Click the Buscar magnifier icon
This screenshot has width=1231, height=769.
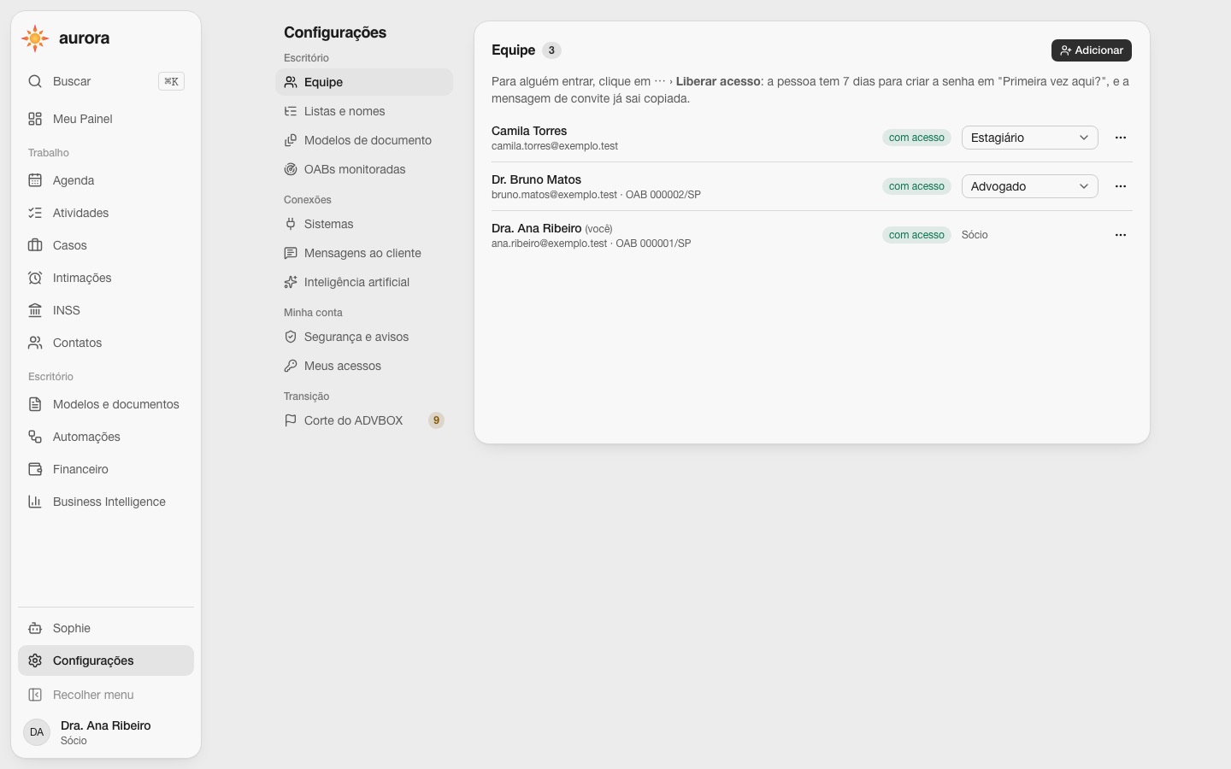click(35, 81)
